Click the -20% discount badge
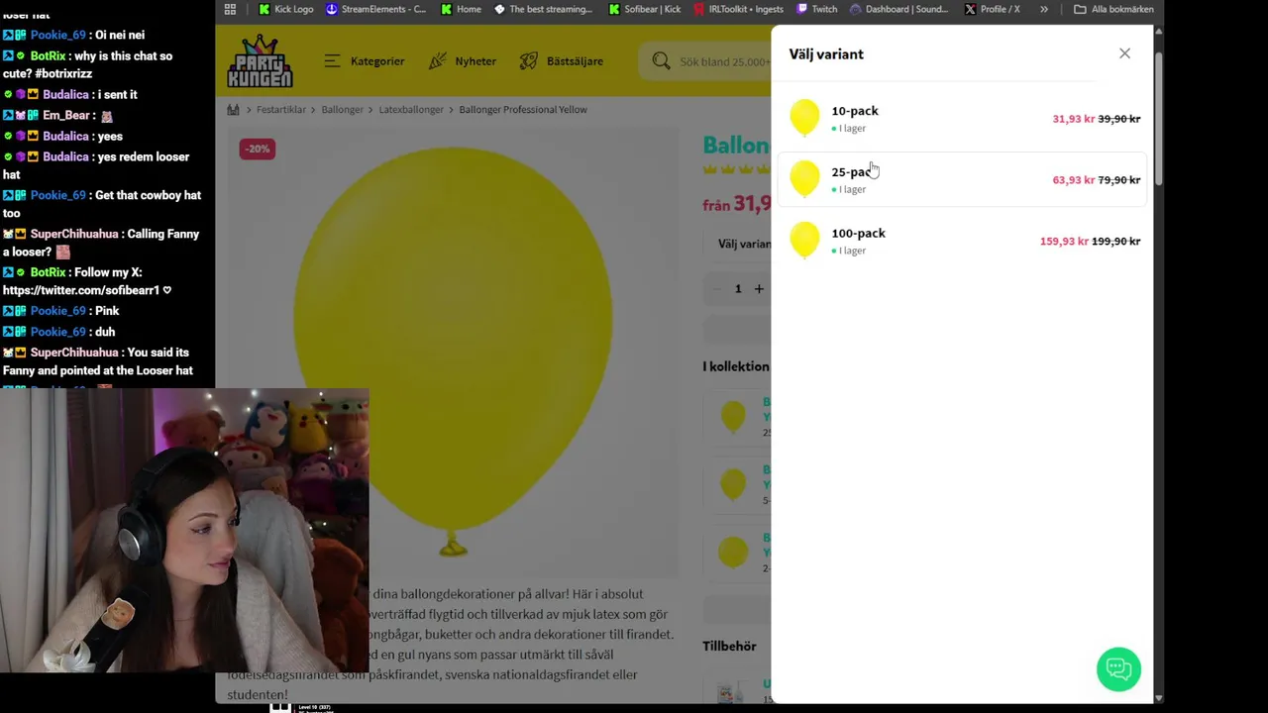The width and height of the screenshot is (1268, 713). [258, 149]
